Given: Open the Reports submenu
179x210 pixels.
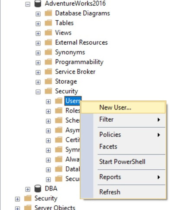Looking at the screenshot, I should coord(123,177).
